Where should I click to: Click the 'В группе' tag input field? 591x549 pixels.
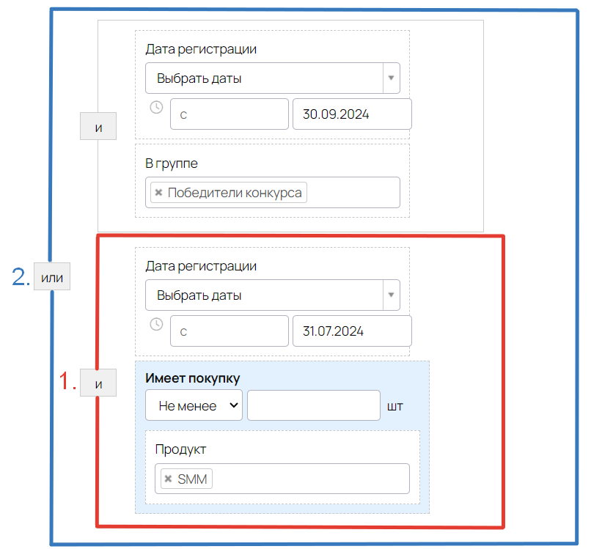(x=272, y=193)
